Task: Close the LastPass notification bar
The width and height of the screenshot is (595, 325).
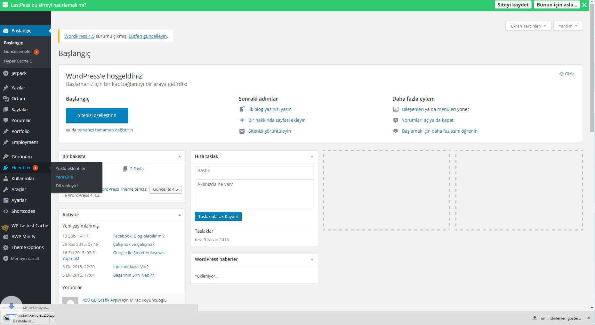Action: point(584,5)
